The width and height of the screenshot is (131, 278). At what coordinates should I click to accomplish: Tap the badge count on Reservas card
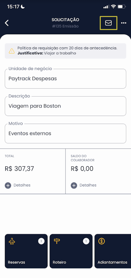41,241
